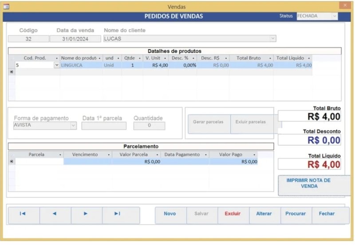
Task: Expand the Forma de pagamento dropdown
Action: pos(73,126)
